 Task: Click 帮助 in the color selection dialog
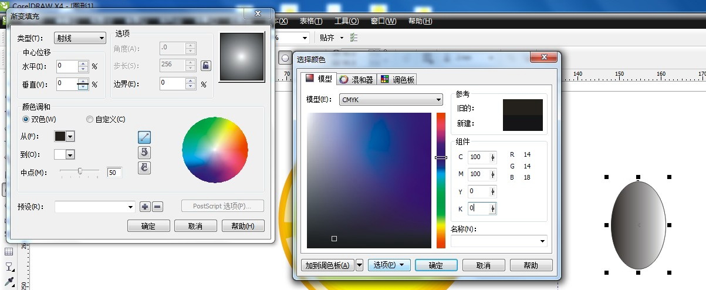tap(531, 265)
